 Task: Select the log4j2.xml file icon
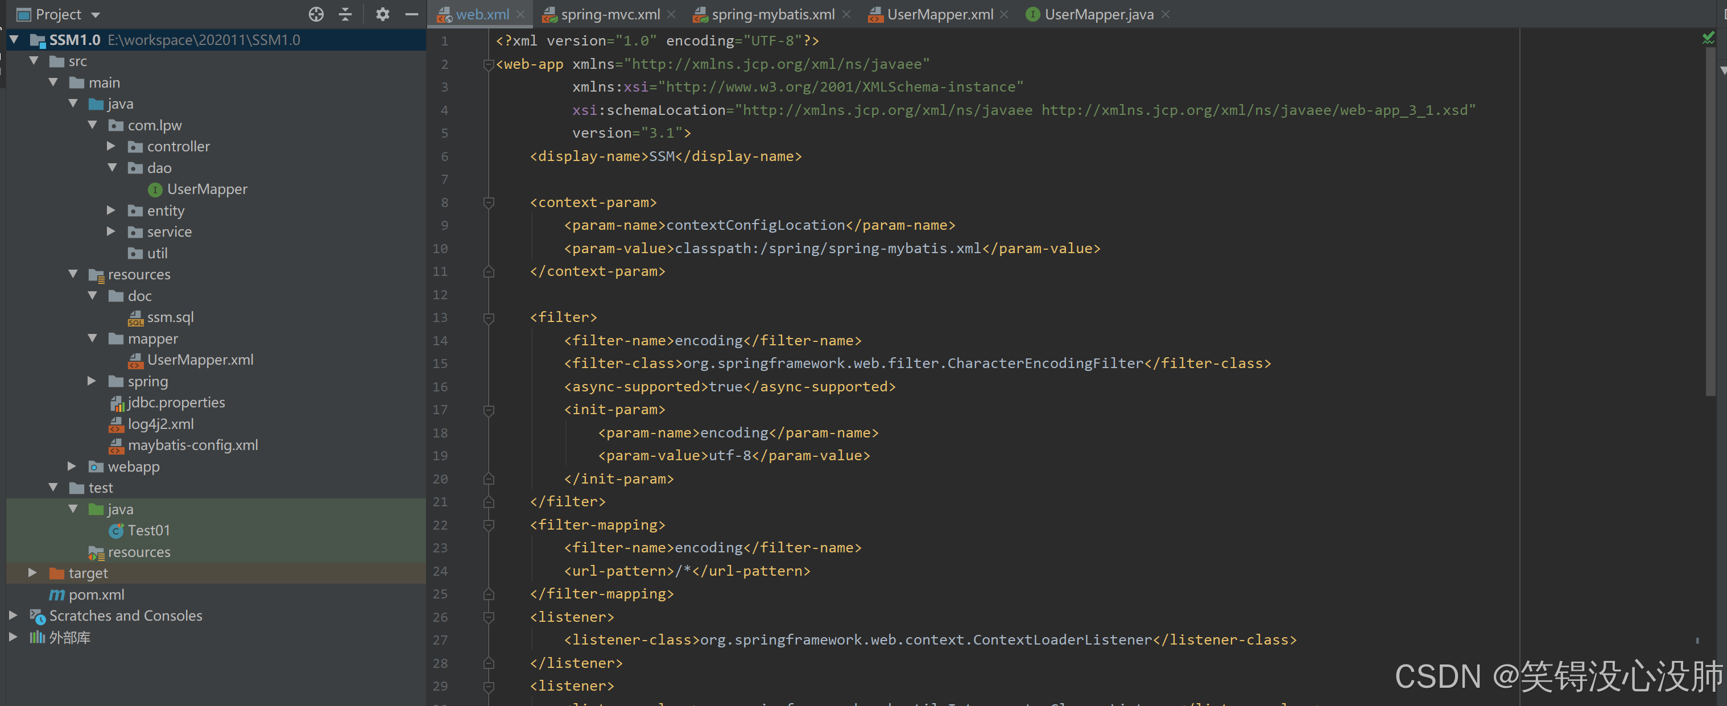tap(117, 424)
